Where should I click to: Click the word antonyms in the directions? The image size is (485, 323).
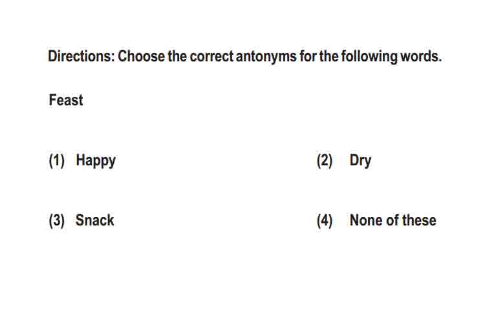click(x=266, y=57)
